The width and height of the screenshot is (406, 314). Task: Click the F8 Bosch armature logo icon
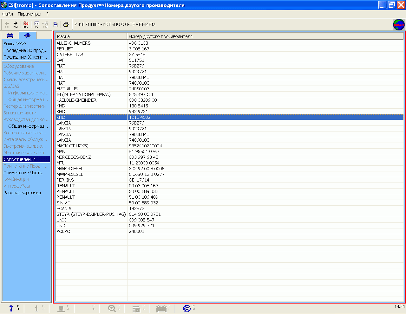[187, 308]
